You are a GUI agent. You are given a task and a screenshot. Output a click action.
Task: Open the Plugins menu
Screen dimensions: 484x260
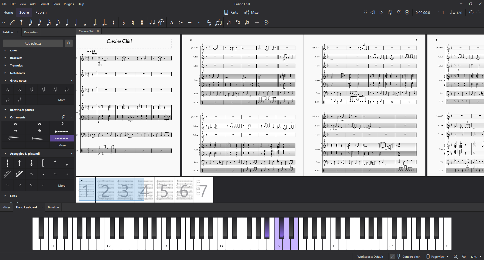click(69, 4)
